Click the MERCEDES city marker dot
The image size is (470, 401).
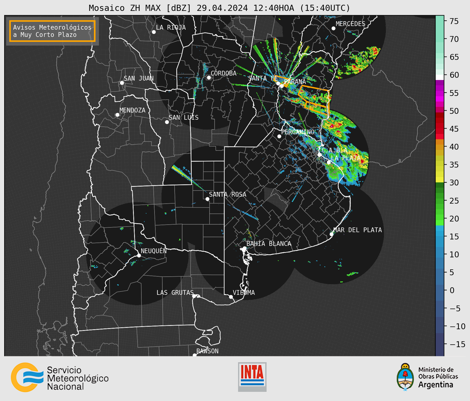pos(333,28)
